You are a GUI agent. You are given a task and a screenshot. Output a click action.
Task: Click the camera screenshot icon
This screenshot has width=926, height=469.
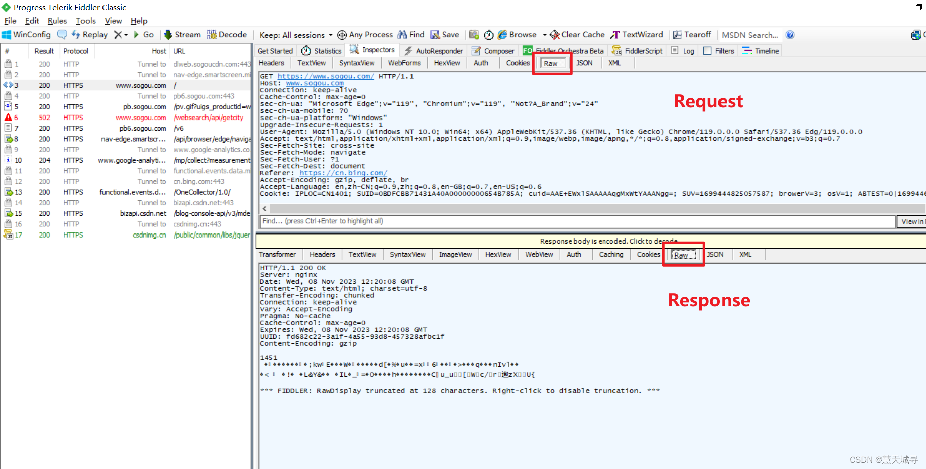pyautogui.click(x=474, y=35)
